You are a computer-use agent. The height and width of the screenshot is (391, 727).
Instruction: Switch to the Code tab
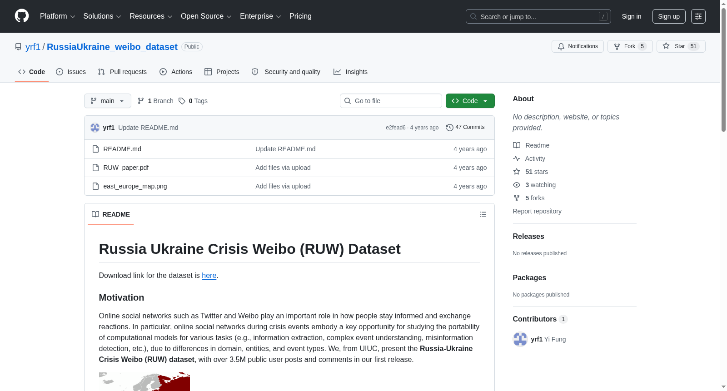32,72
